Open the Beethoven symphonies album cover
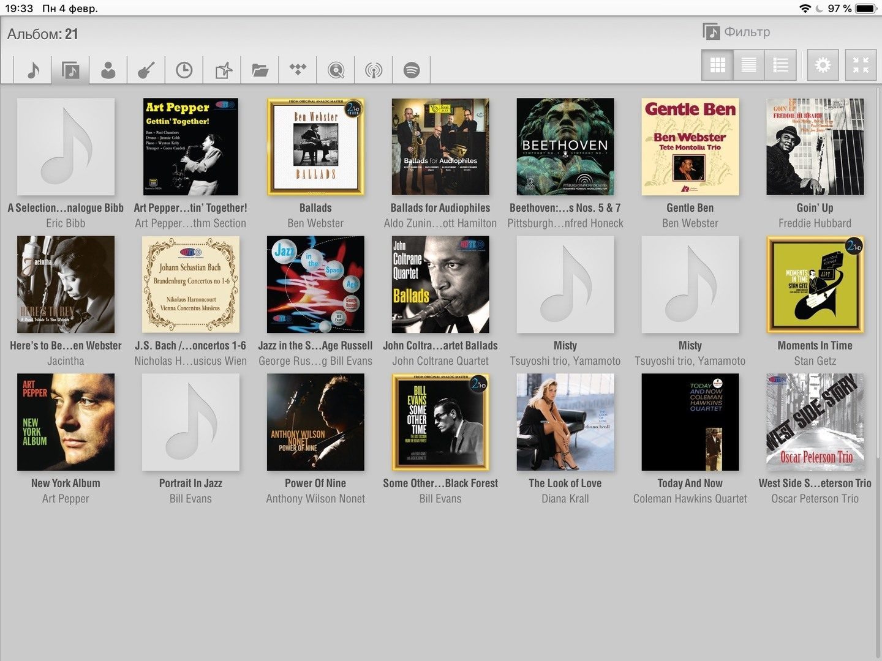882x661 pixels. tap(565, 147)
